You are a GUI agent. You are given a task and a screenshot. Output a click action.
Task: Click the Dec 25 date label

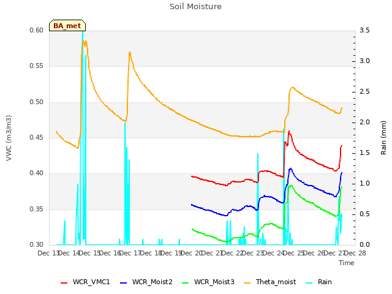pyautogui.click(x=294, y=253)
